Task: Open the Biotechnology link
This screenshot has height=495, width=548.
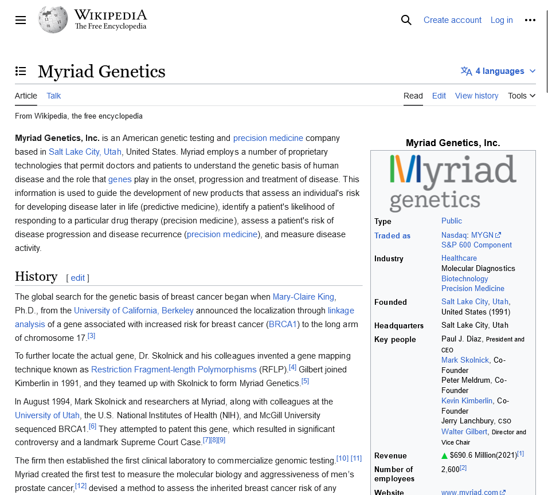Action: coord(464,279)
